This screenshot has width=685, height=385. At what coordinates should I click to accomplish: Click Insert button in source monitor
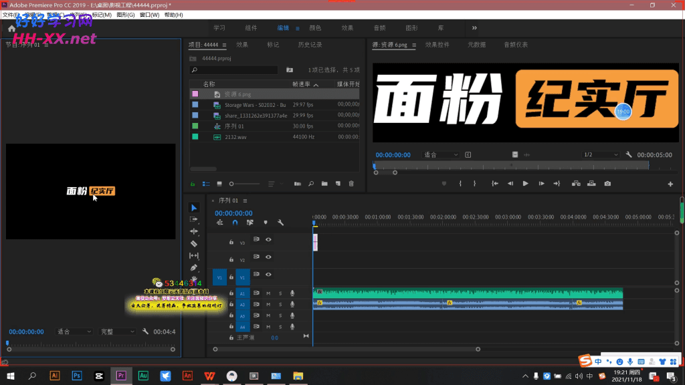click(x=576, y=184)
